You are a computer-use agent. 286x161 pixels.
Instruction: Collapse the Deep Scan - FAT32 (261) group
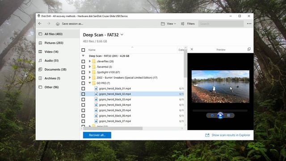tap(83, 55)
